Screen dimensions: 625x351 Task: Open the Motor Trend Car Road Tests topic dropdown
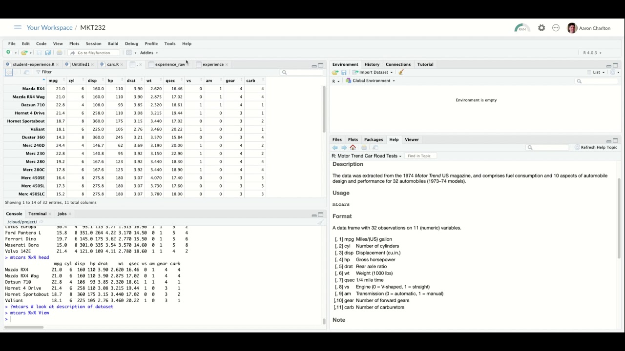(367, 156)
